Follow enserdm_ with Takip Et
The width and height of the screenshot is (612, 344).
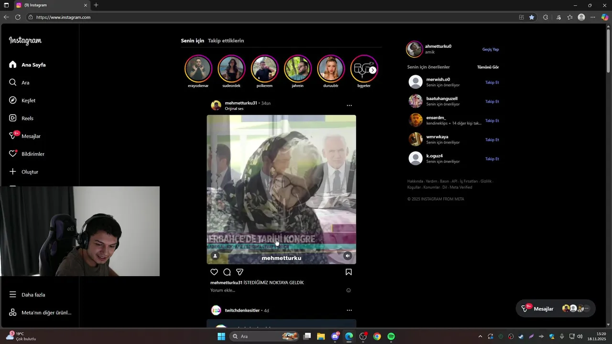click(x=492, y=120)
